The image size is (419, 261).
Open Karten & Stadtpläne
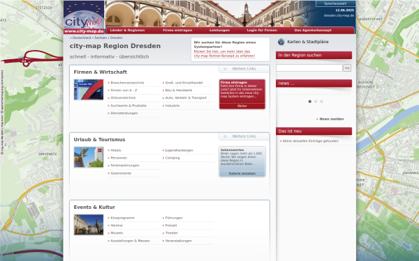(x=308, y=42)
